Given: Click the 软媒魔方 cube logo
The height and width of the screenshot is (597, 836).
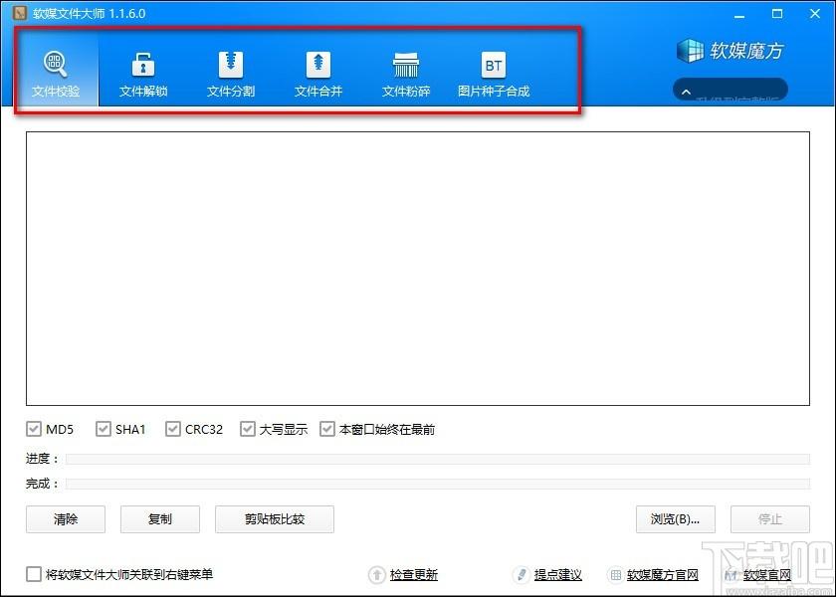Looking at the screenshot, I should coord(690,51).
